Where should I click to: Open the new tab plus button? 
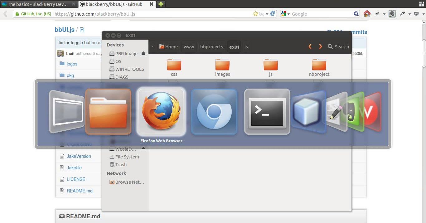(x=161, y=4)
